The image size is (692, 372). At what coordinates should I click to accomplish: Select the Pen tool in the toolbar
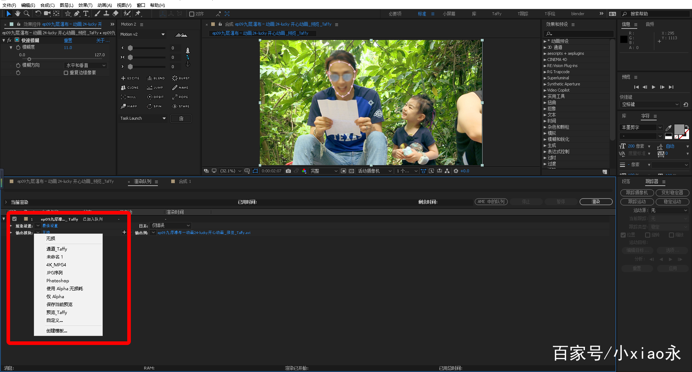[x=76, y=14]
